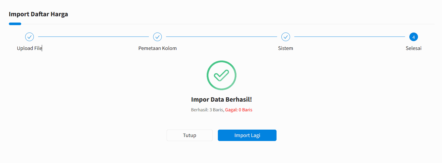This screenshot has width=442, height=163.
Task: Click the Impor Data Berhasil! heading
Action: [222, 100]
